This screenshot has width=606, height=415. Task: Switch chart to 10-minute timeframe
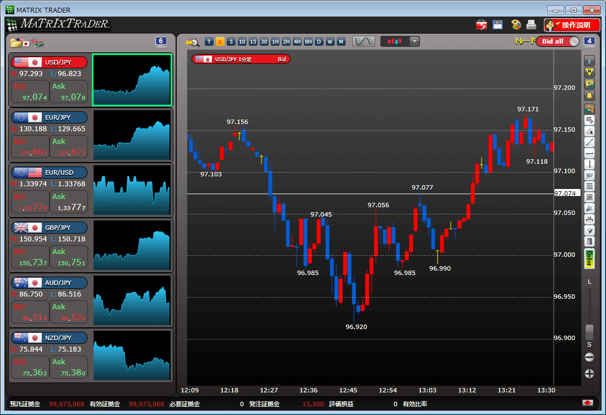tap(242, 41)
